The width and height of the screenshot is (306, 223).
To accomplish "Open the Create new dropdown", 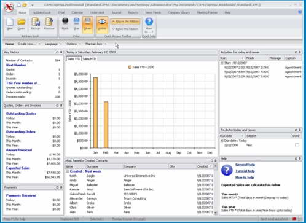I will pyautogui.click(x=29, y=44).
